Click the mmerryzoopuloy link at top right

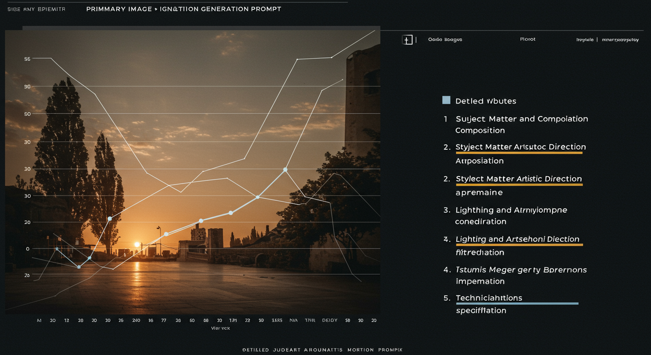click(620, 40)
